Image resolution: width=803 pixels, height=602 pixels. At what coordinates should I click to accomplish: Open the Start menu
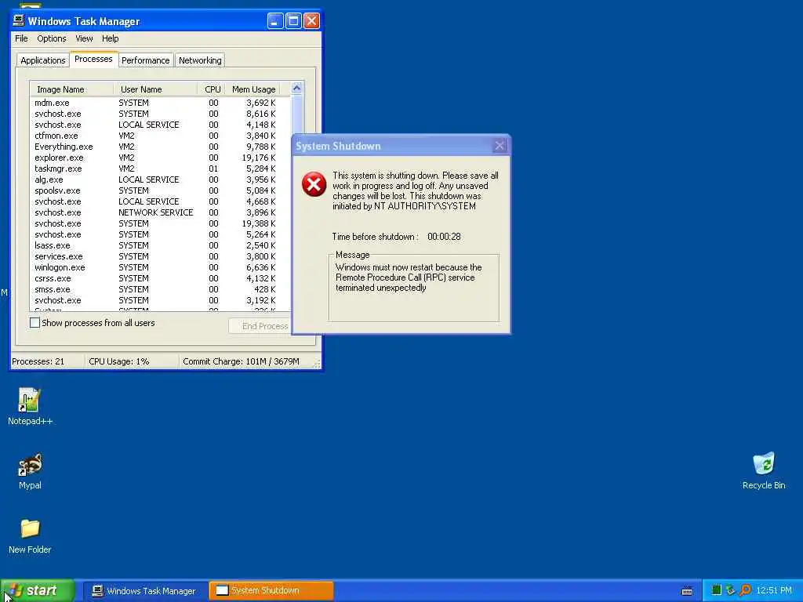pyautogui.click(x=38, y=590)
